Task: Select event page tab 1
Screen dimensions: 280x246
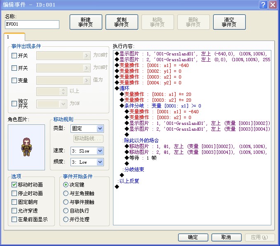Action: click(x=14, y=37)
